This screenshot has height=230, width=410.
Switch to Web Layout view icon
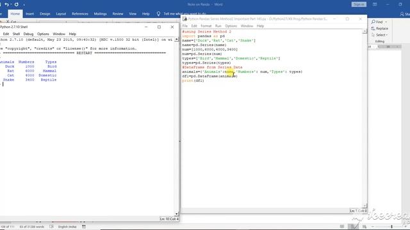click(365, 227)
